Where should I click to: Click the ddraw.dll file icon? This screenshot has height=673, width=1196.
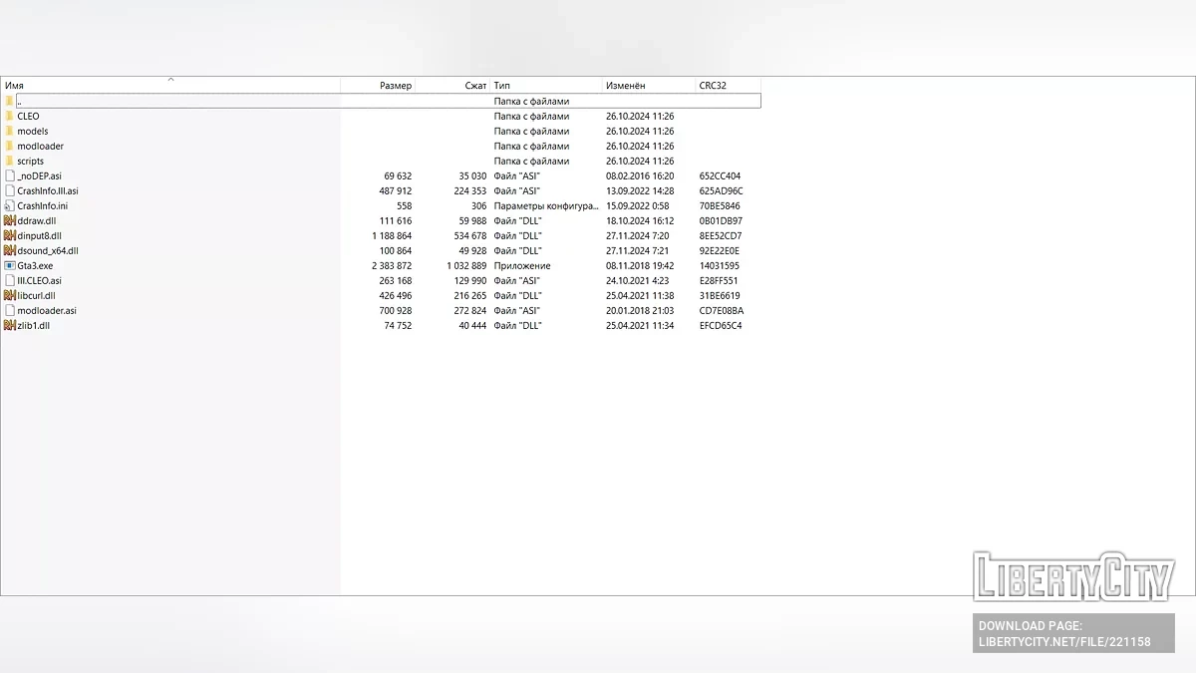click(10, 221)
